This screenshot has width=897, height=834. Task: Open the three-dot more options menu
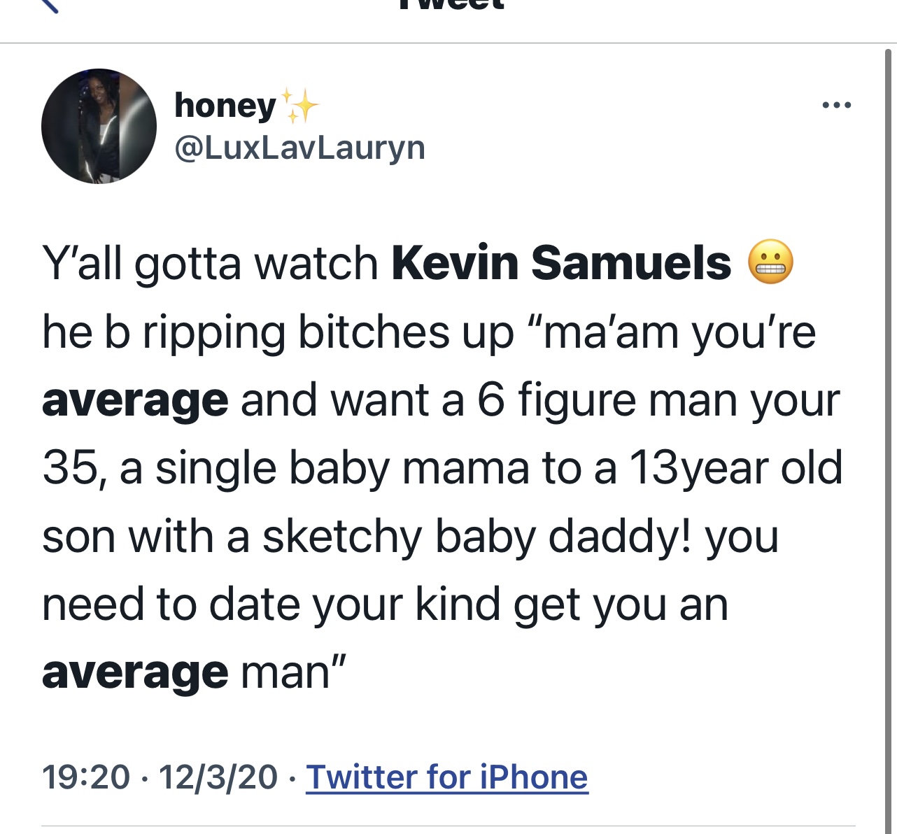[x=836, y=106]
